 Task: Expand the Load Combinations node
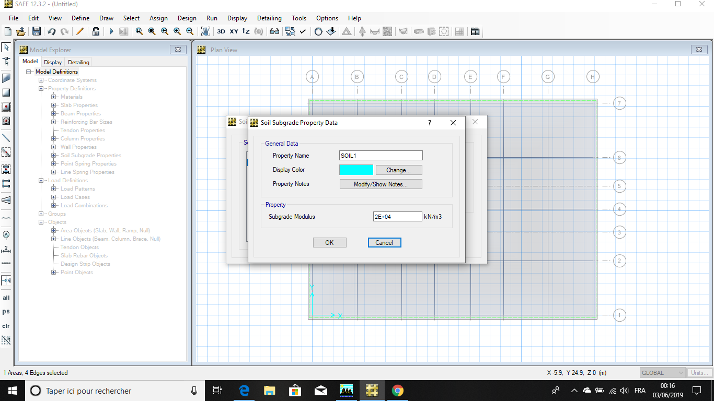53,205
